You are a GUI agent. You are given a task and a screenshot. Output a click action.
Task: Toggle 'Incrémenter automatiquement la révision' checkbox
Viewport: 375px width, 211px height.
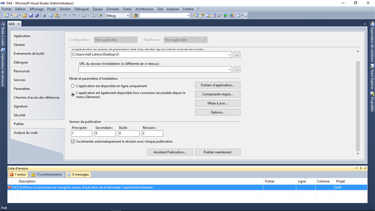[x=73, y=142]
